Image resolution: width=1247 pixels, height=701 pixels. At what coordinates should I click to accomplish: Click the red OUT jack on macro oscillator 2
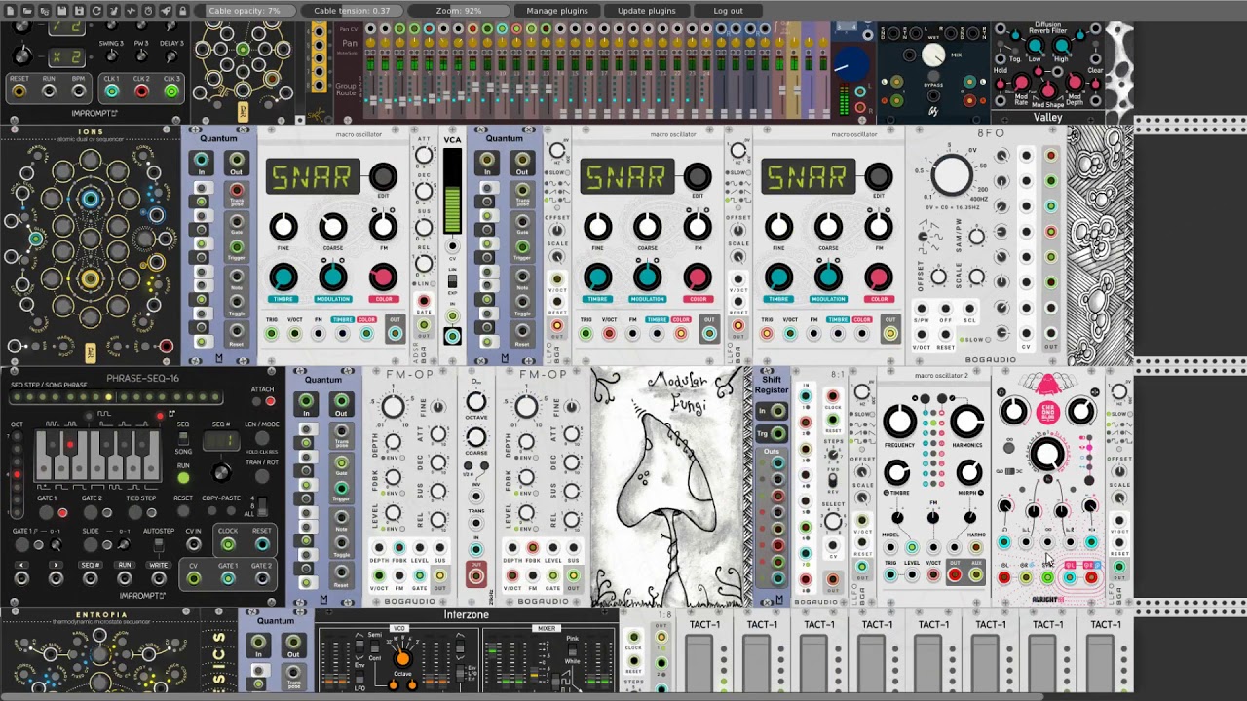point(955,575)
